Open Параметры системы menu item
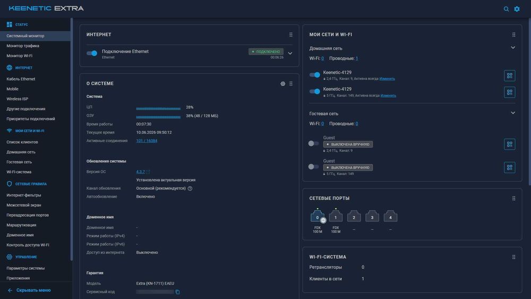 click(x=35, y=268)
